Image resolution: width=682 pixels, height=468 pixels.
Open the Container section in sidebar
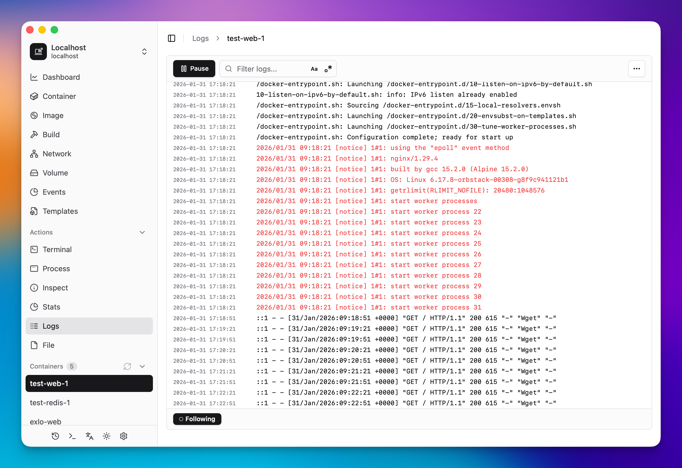pos(59,96)
